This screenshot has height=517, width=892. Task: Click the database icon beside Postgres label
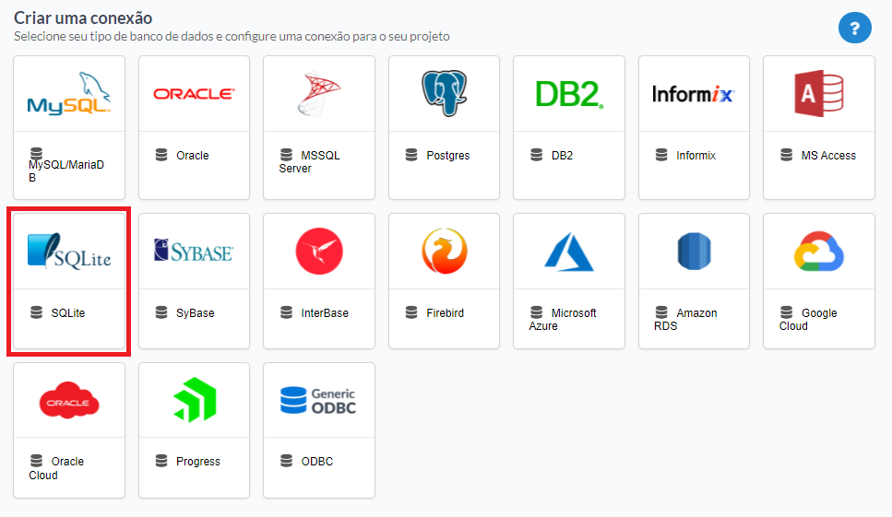click(411, 155)
